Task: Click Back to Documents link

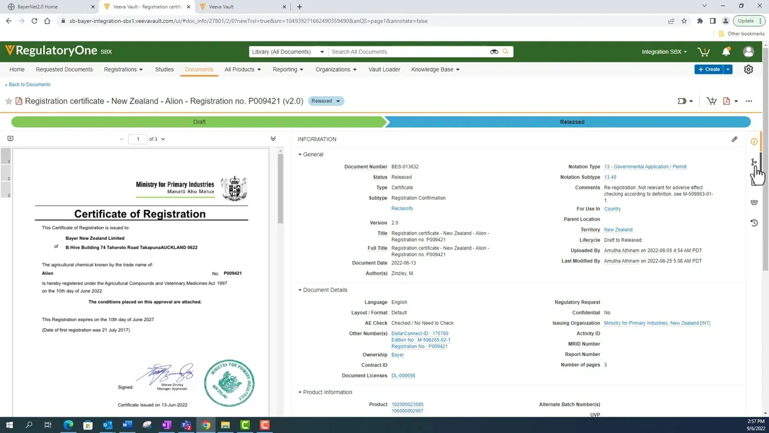Action: pos(28,85)
